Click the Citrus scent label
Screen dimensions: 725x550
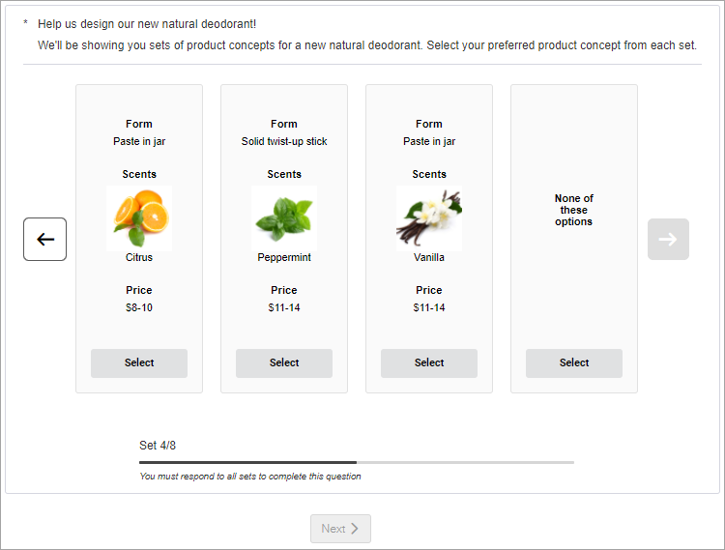click(x=139, y=257)
